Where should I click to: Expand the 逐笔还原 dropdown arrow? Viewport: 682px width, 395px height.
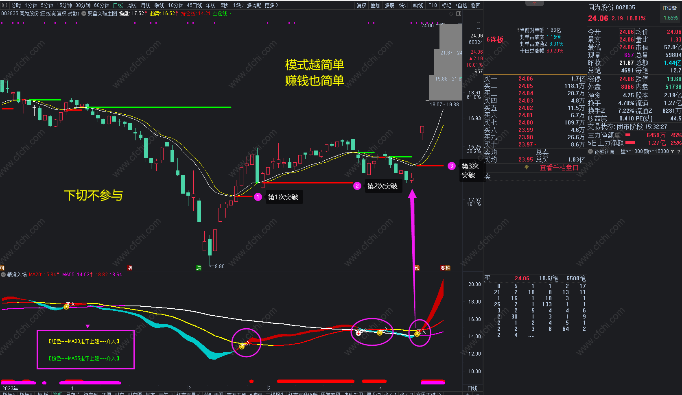click(590, 151)
